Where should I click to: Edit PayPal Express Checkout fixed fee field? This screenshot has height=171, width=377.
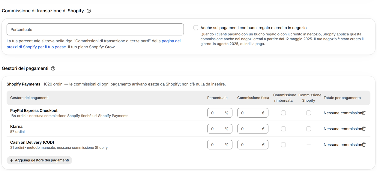click(253, 113)
